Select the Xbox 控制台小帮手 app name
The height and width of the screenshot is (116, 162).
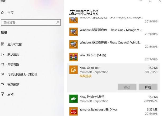[x=92, y=97]
